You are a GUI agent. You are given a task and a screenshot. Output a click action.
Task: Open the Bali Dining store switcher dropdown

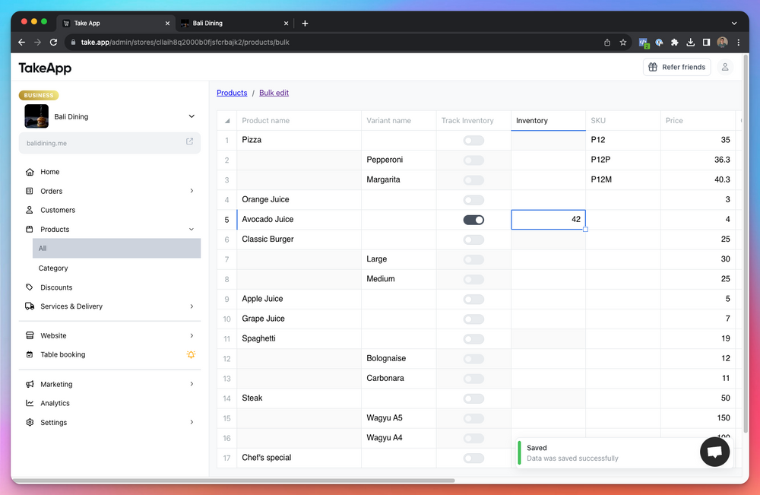point(192,116)
